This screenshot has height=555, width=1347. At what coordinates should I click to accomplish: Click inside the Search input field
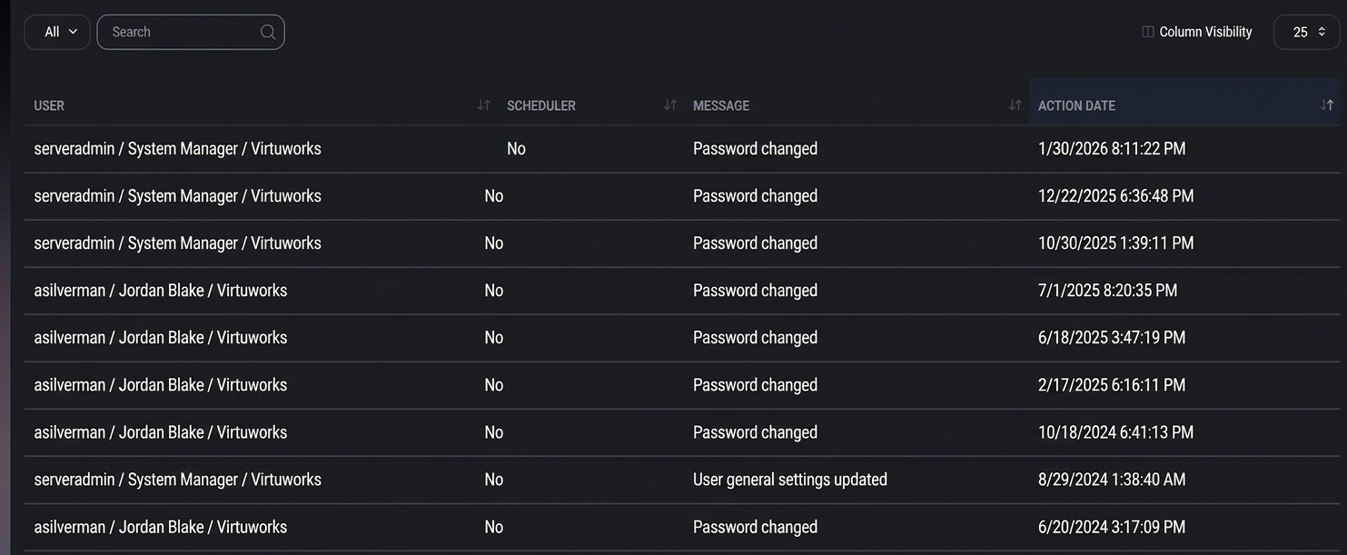(x=173, y=31)
